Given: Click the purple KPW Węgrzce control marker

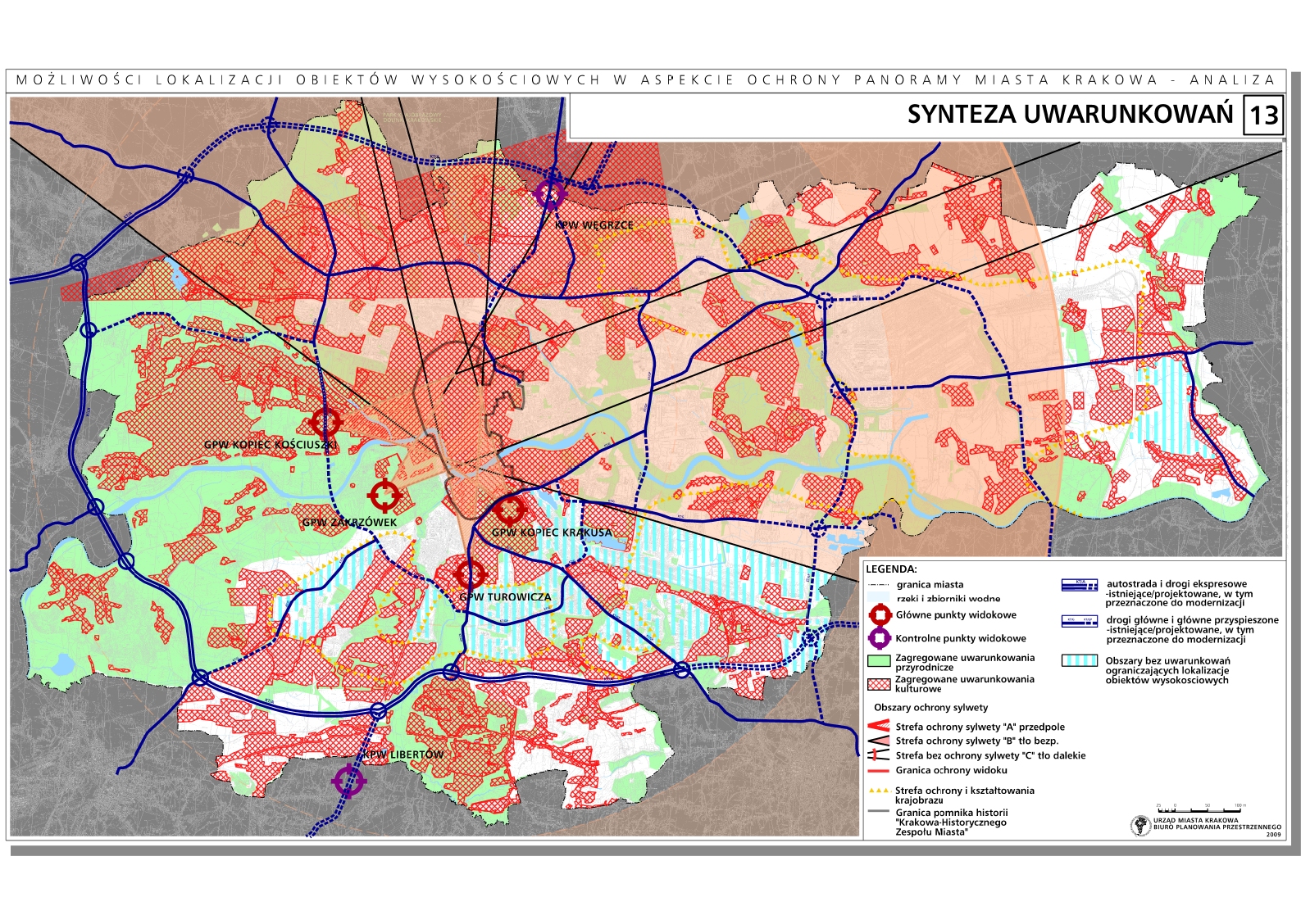Looking at the screenshot, I should pyautogui.click(x=549, y=194).
